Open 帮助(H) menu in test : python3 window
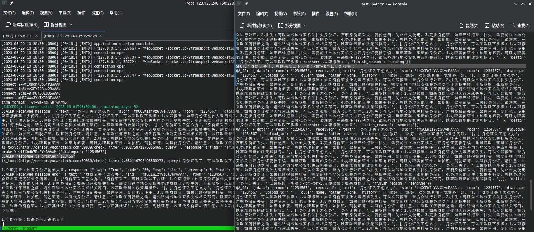 pyautogui.click(x=350, y=14)
